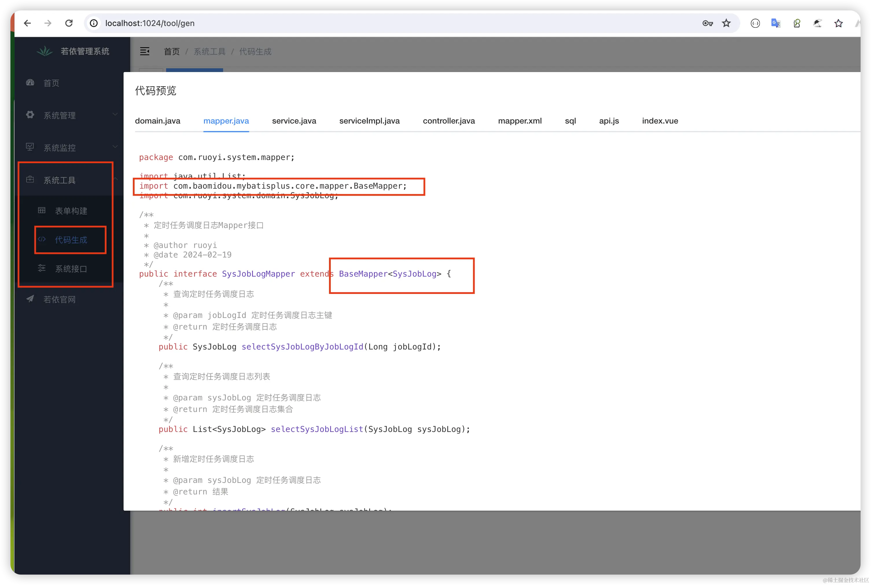871x585 pixels.
Task: Click the site info icon in address bar
Action: [94, 23]
